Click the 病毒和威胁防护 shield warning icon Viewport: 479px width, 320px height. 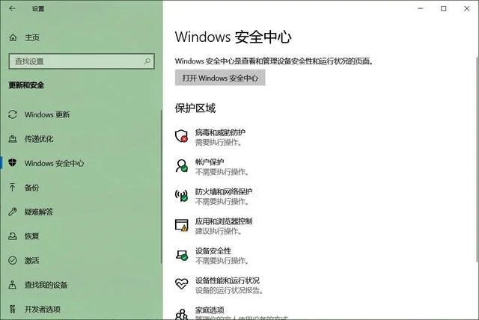[x=181, y=136]
